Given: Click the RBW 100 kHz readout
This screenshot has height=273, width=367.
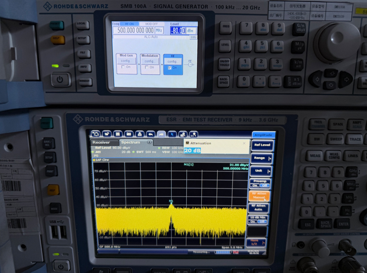Looking at the screenshot, I should pyautogui.click(x=173, y=148).
